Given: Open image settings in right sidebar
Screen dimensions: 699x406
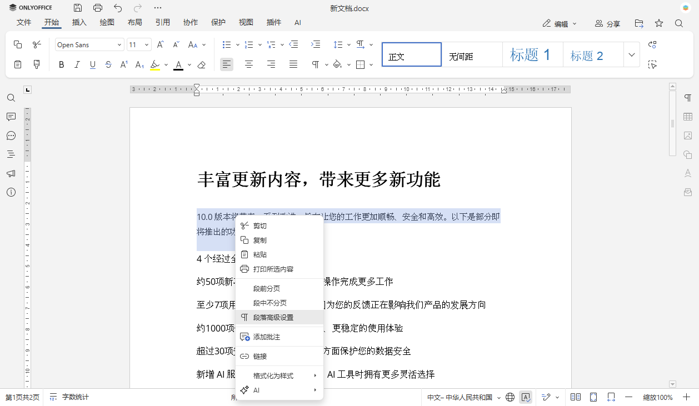Looking at the screenshot, I should pos(688,136).
